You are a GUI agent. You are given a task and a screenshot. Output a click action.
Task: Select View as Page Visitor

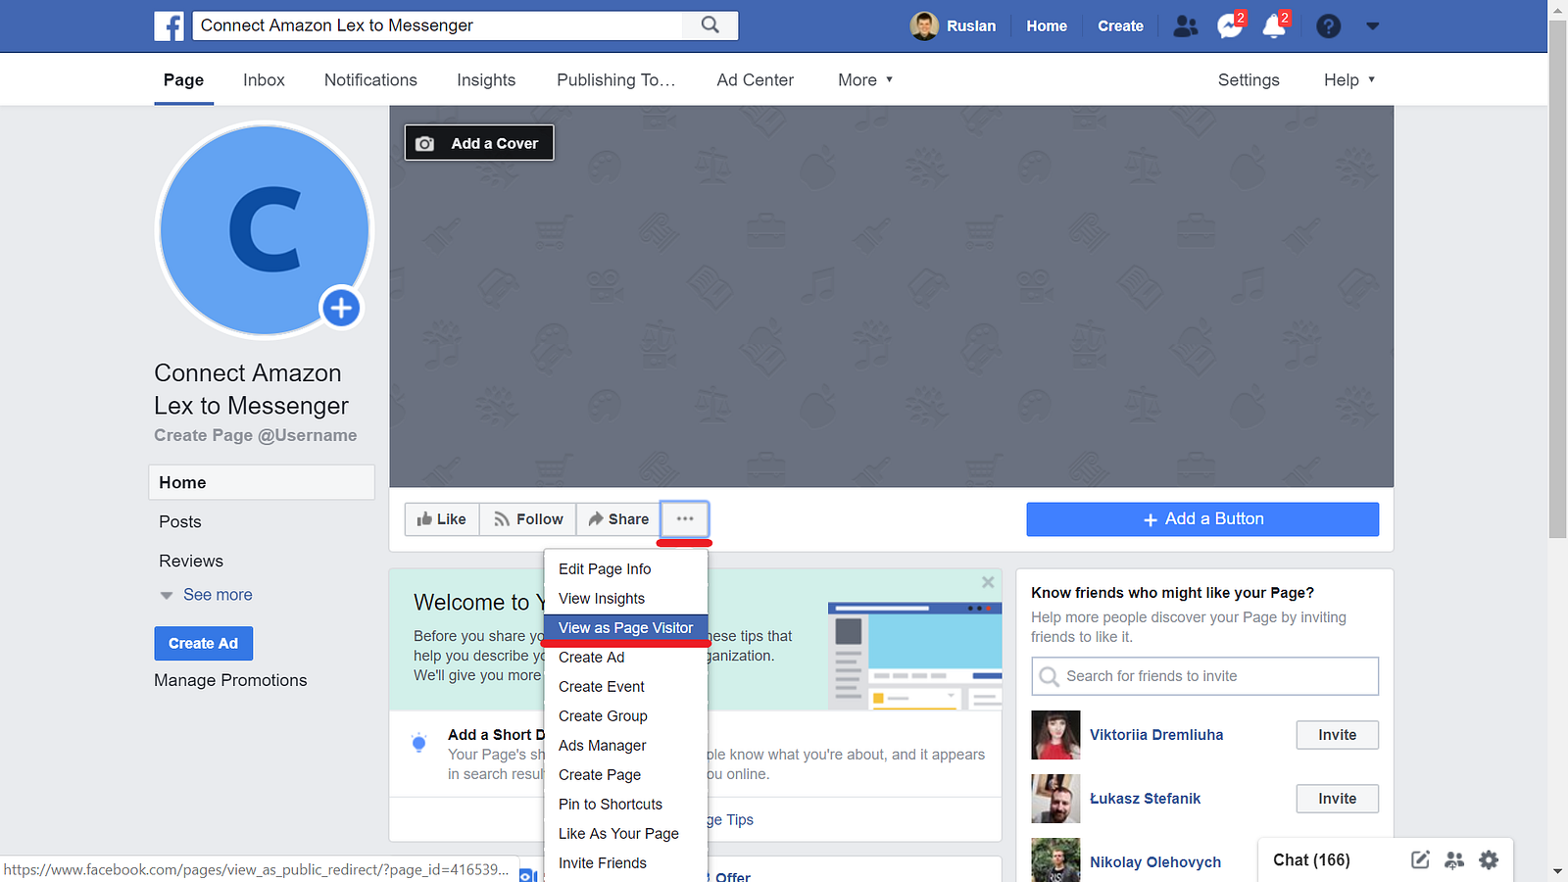[x=625, y=628]
